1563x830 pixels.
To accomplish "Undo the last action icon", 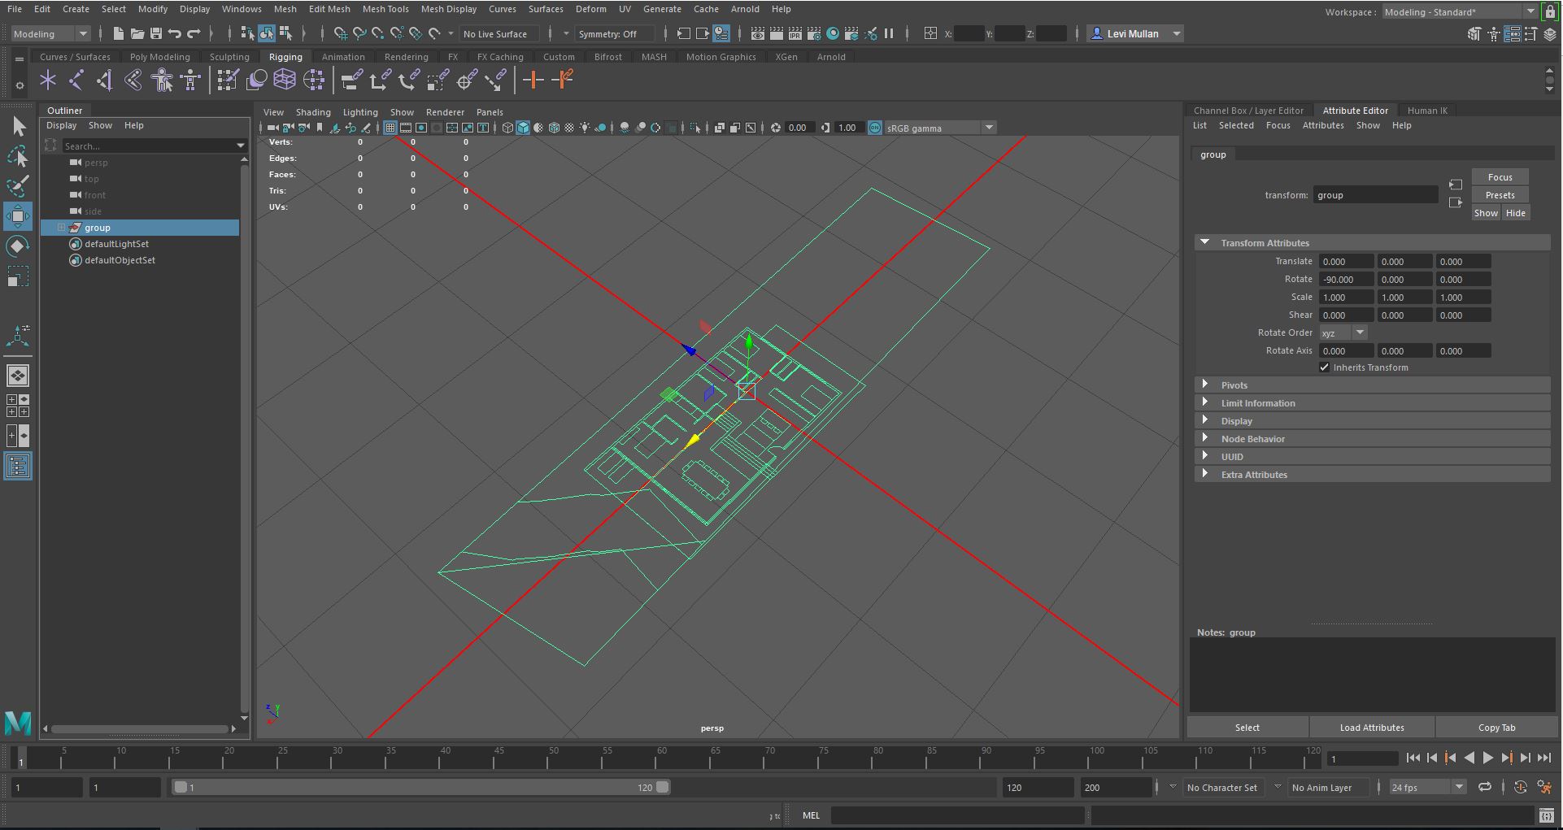I will coord(175,33).
